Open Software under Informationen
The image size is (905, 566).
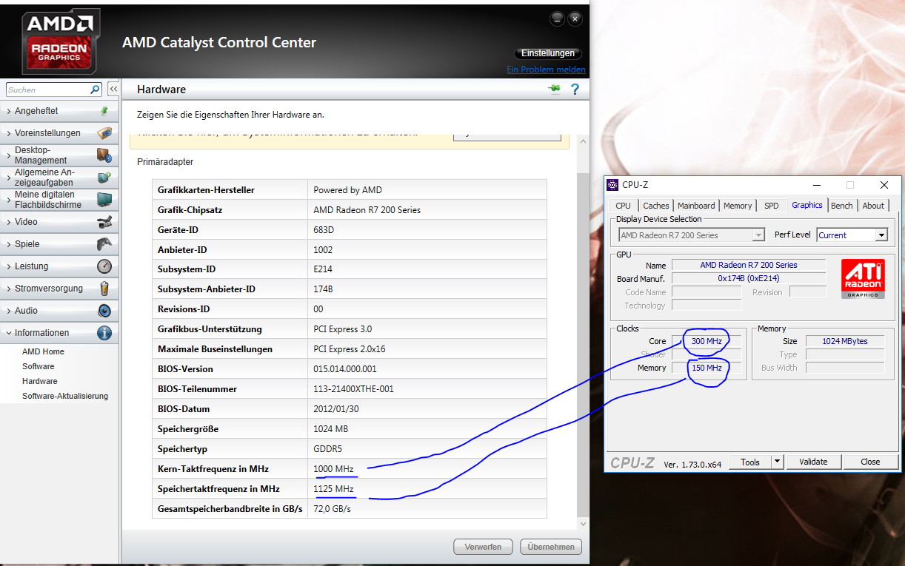39,366
